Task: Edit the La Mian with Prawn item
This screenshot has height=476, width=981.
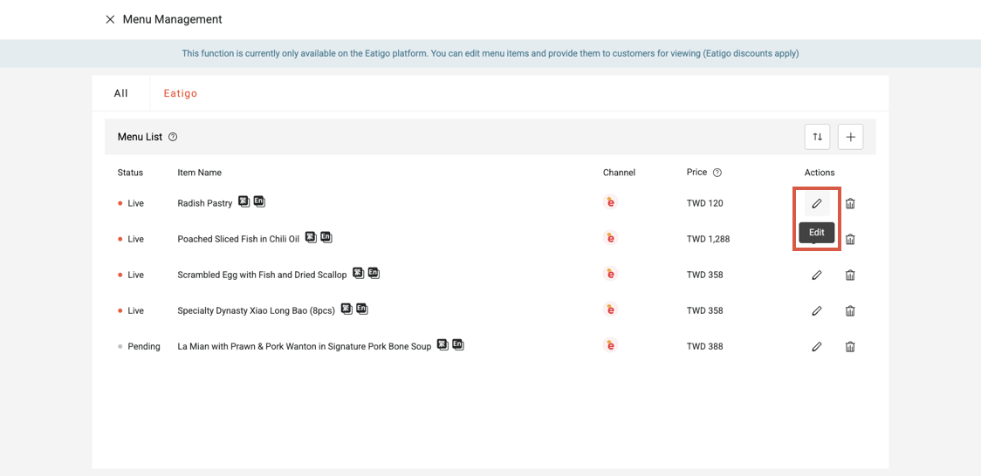Action: (817, 346)
